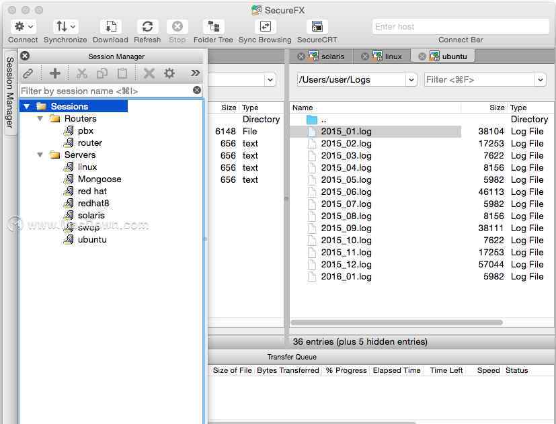The height and width of the screenshot is (424, 556).
Task: Collapse the Sessions root folder
Action: 27,106
